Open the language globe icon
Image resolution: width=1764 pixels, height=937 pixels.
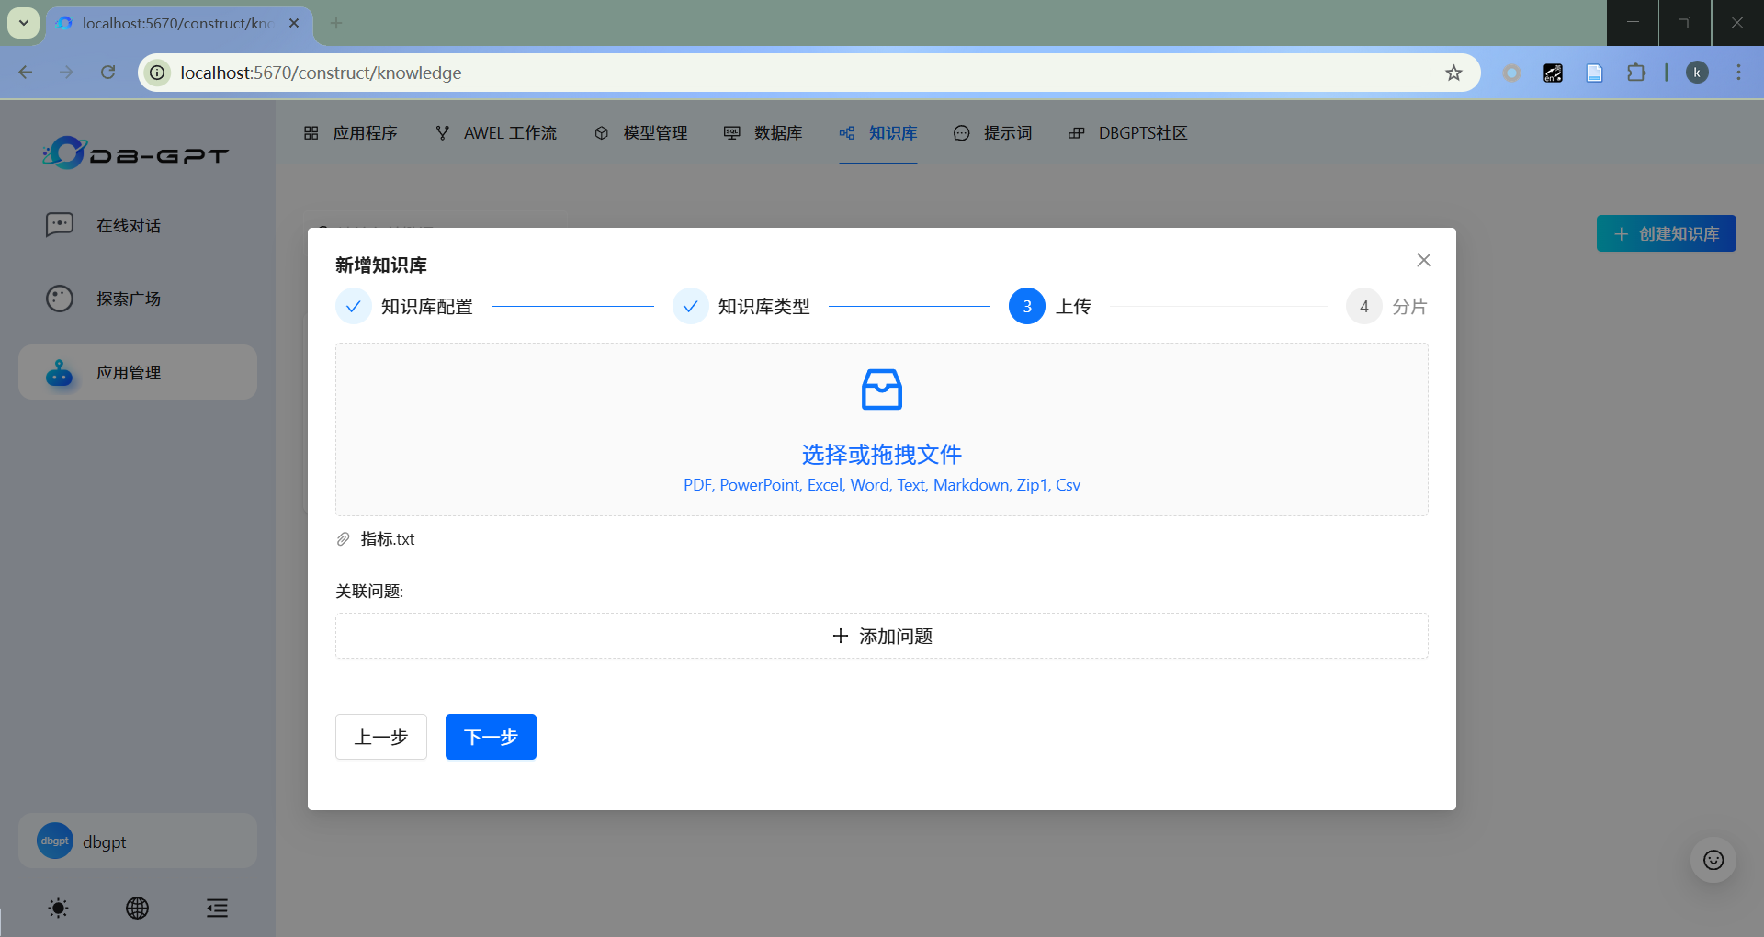(137, 909)
